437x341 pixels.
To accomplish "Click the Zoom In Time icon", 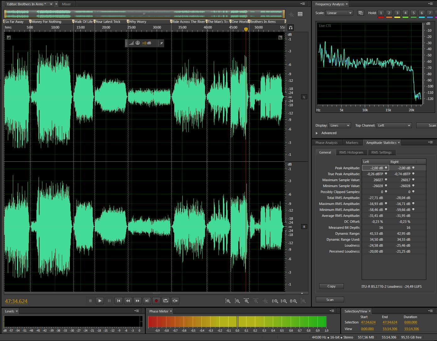I will tap(246, 301).
